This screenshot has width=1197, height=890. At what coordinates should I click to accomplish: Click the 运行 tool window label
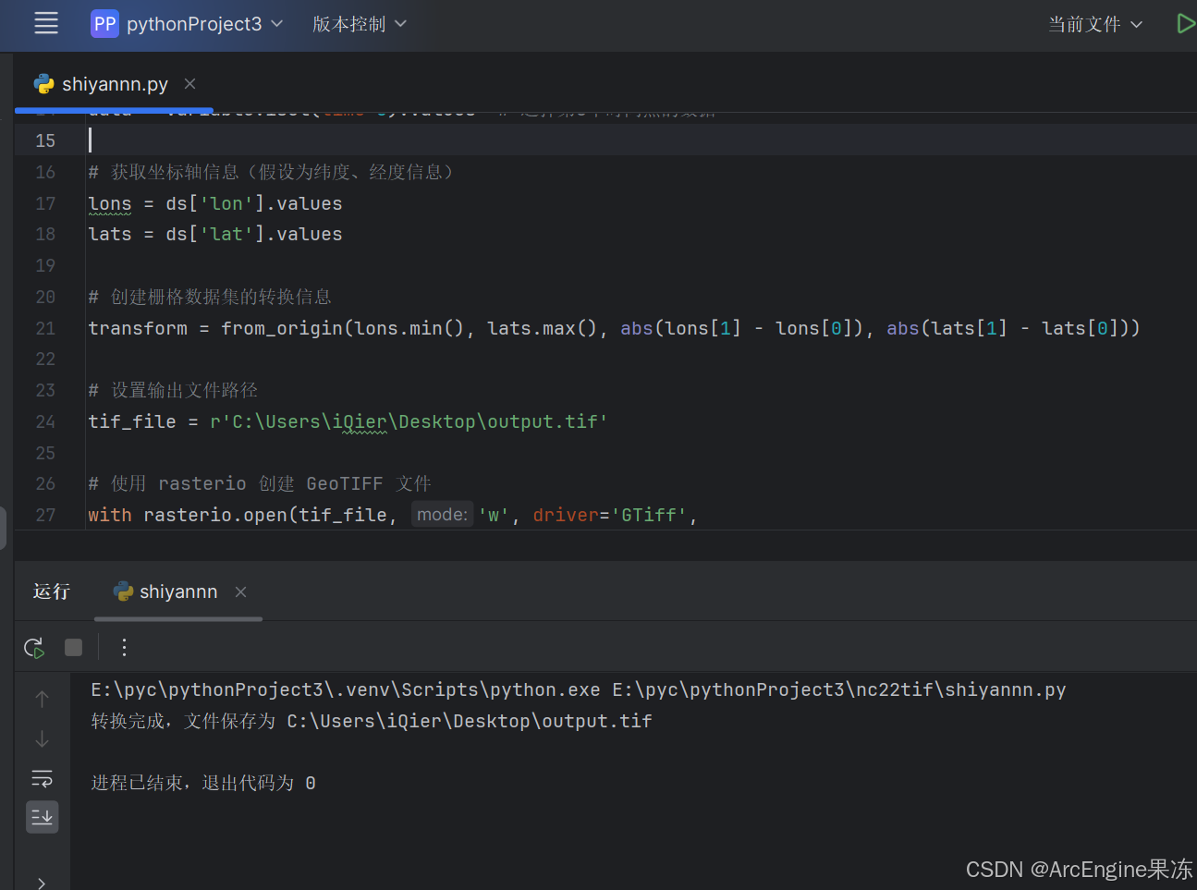(52, 591)
